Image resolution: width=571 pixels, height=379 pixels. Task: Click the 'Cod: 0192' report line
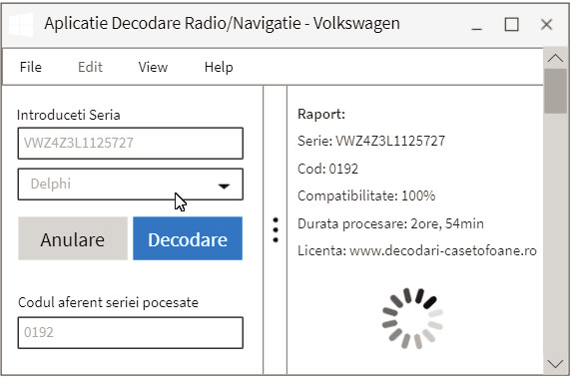pos(327,169)
